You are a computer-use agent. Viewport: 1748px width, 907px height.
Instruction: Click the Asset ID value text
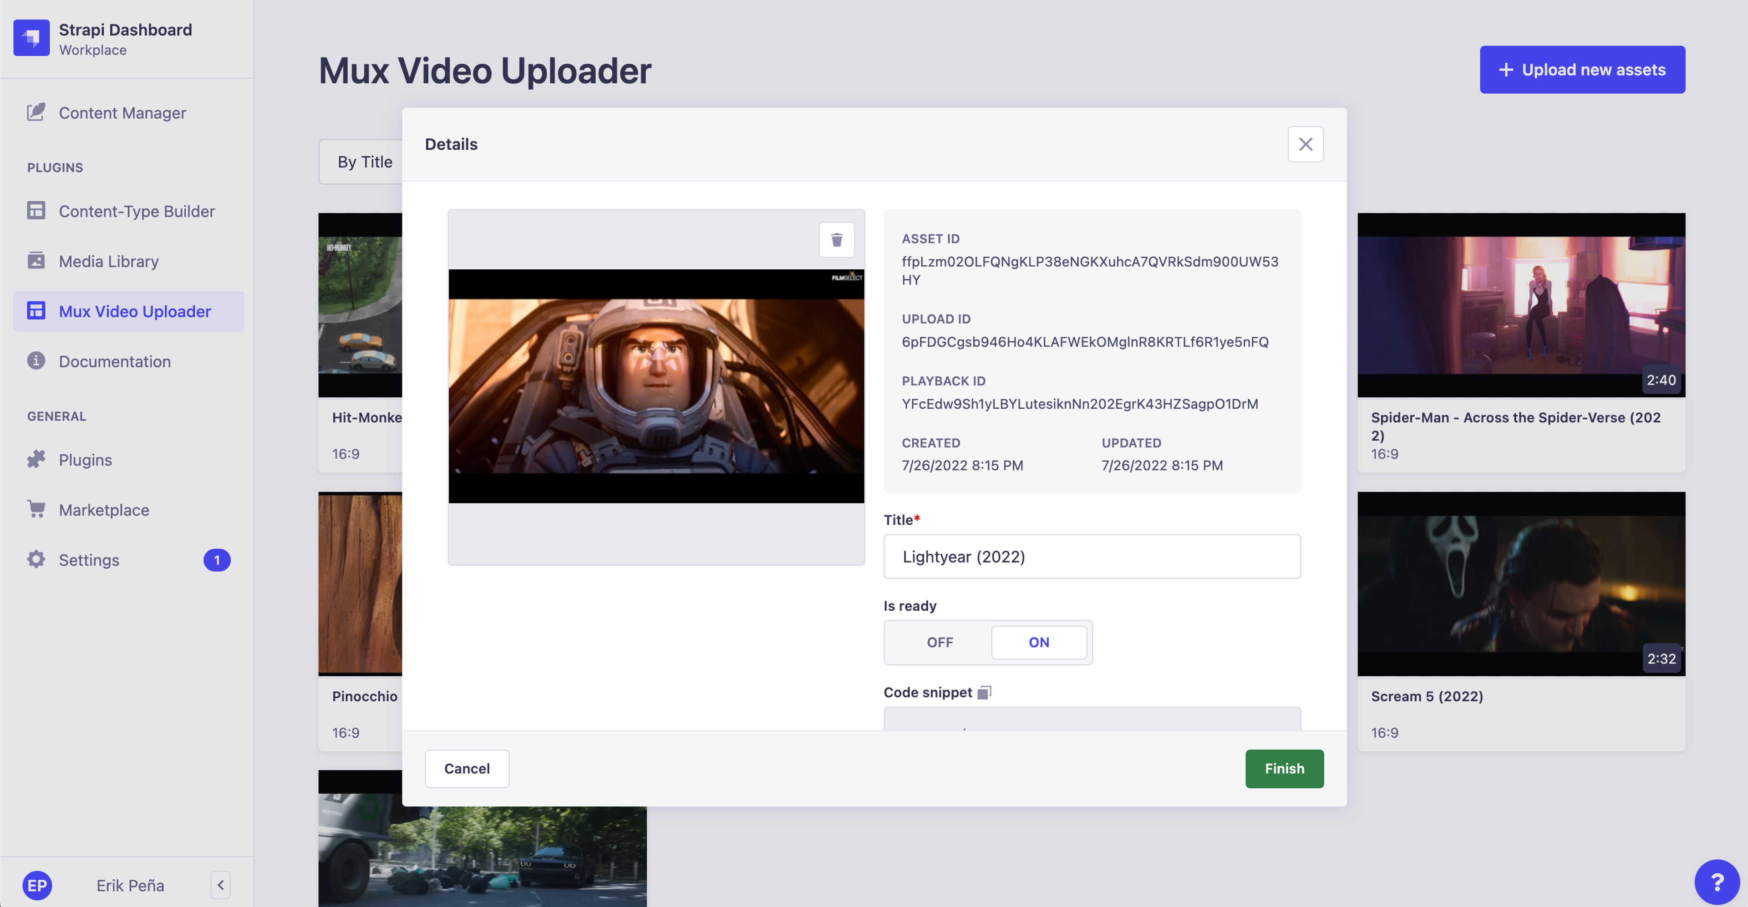click(1090, 271)
